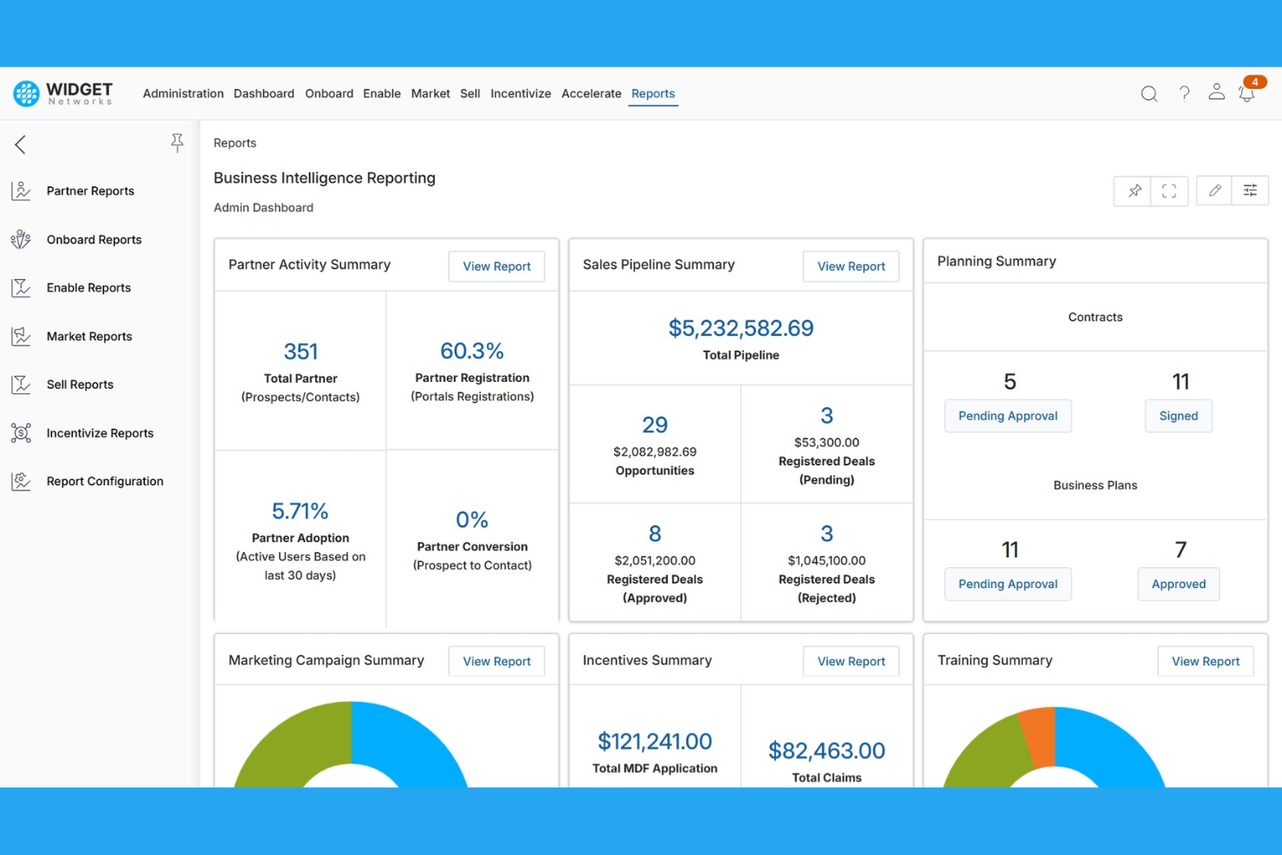This screenshot has height=855, width=1282.
Task: Click the $5,232,582.69 Total Pipeline value
Action: [x=741, y=328]
